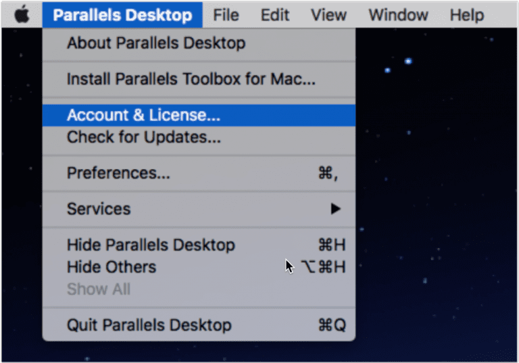The width and height of the screenshot is (519, 363).
Task: Open the View menu
Action: pos(328,15)
